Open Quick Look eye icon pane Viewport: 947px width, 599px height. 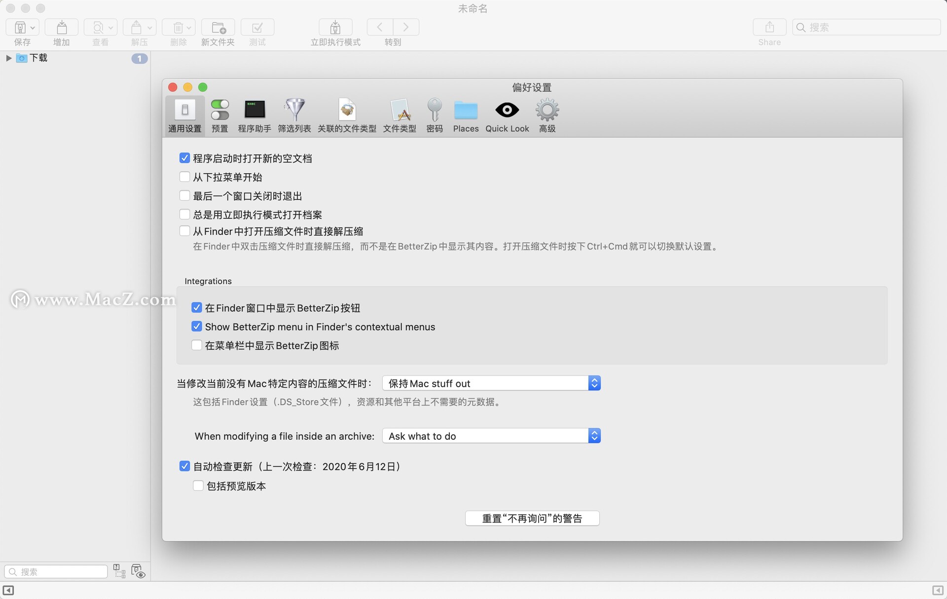click(507, 115)
